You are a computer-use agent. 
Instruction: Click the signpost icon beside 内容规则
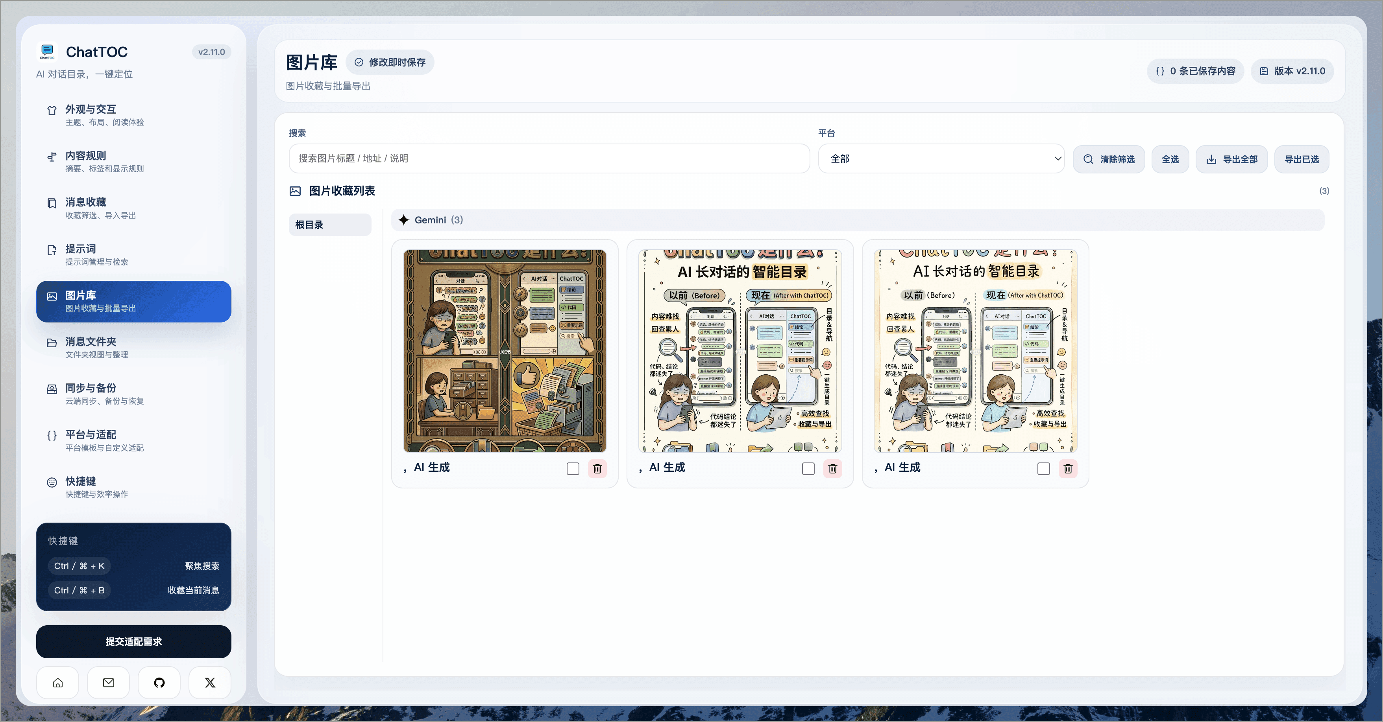(52, 157)
